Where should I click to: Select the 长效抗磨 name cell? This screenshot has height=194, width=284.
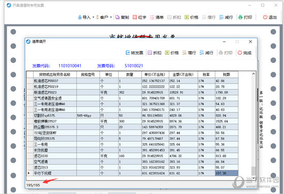click(x=55, y=150)
